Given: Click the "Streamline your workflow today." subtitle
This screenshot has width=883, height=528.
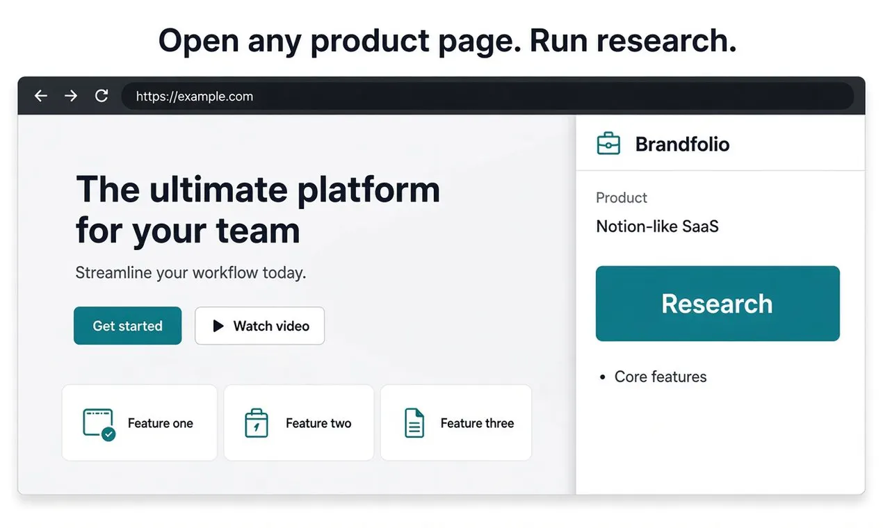Looking at the screenshot, I should (191, 272).
